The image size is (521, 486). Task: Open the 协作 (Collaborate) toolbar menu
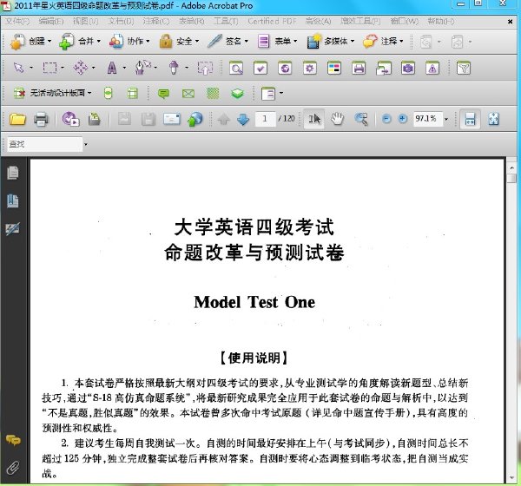click(129, 42)
